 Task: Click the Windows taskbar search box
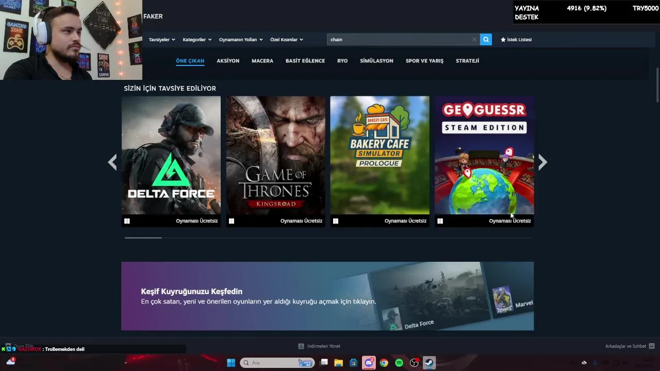pos(277,363)
